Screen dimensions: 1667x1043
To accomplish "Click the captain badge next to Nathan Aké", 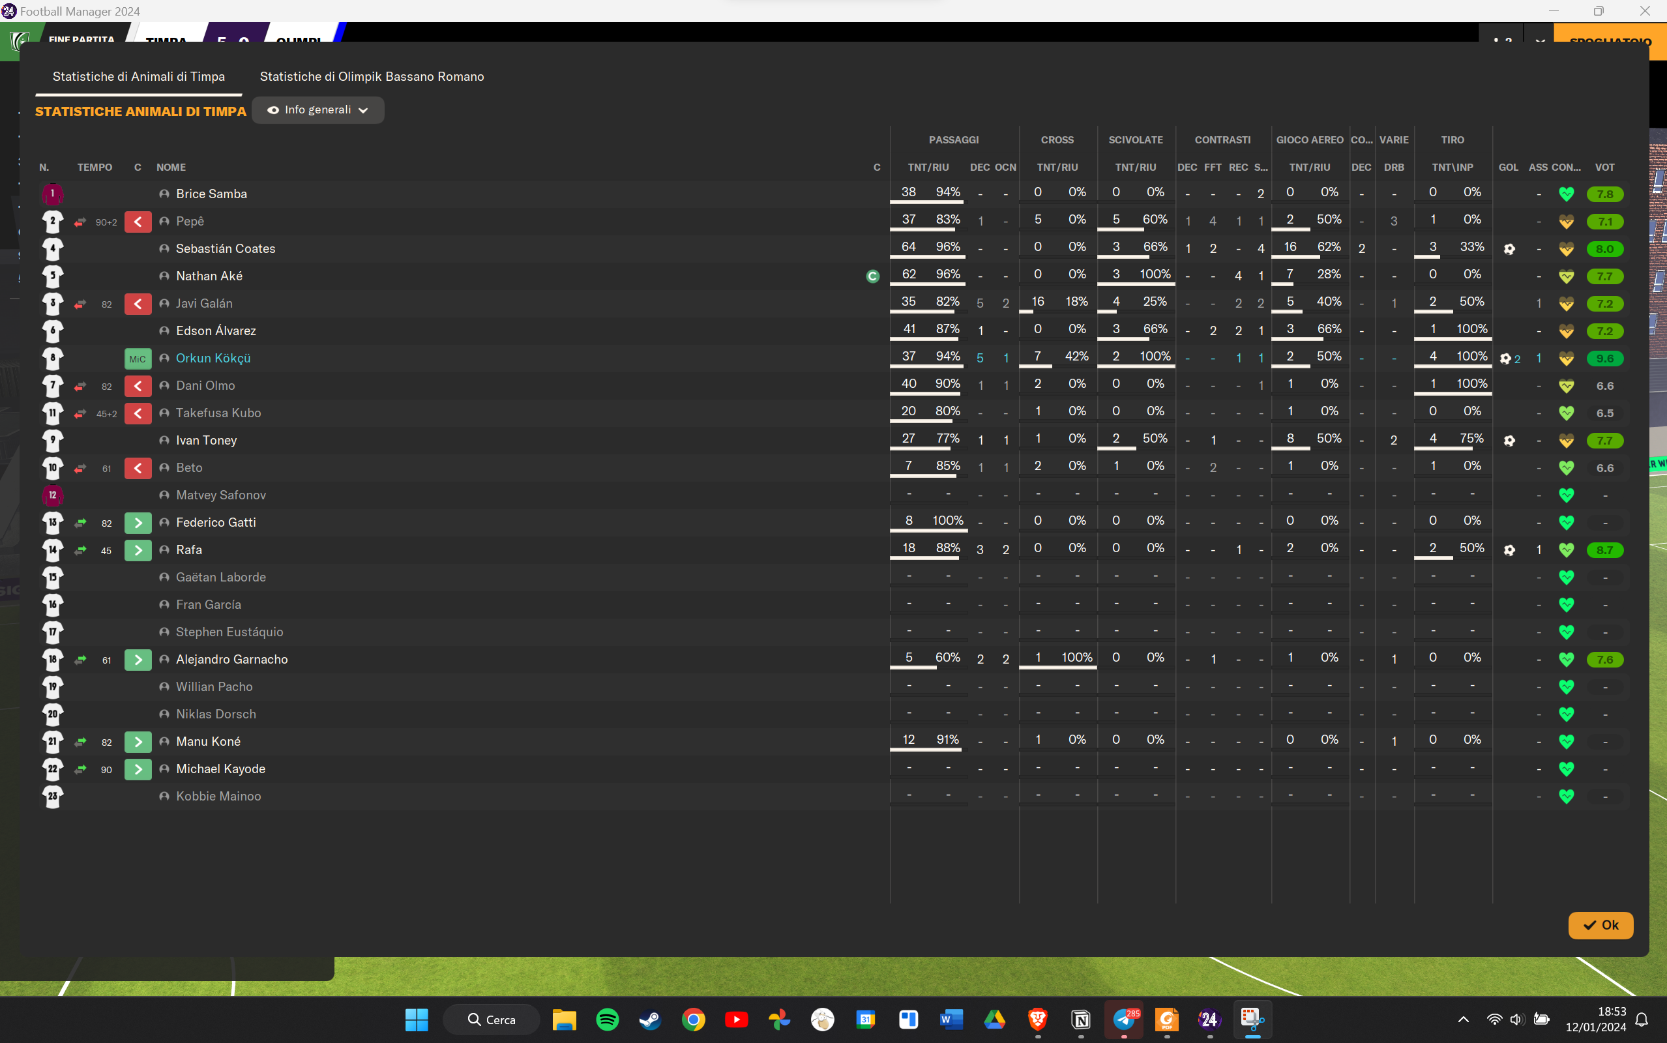I will point(872,276).
